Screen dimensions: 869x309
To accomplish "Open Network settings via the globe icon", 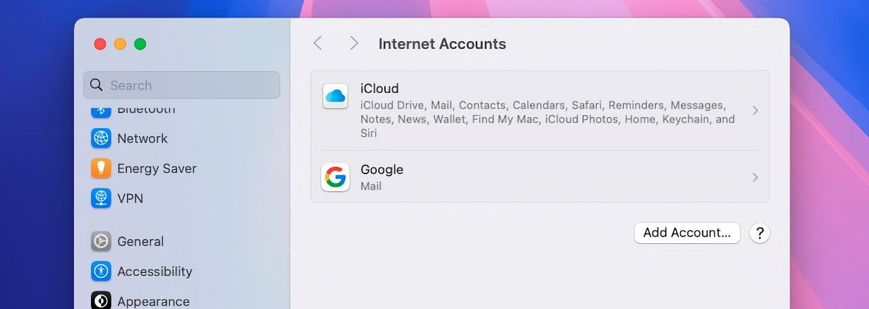I will click(101, 138).
